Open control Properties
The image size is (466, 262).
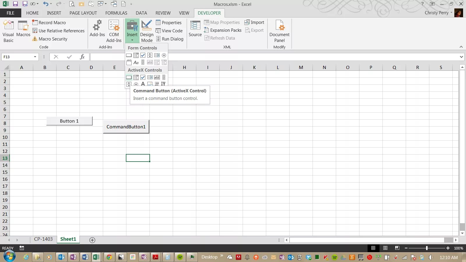[x=168, y=22]
